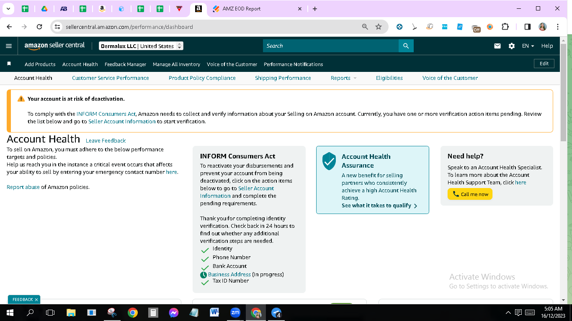Open the settings gear icon

(512, 46)
